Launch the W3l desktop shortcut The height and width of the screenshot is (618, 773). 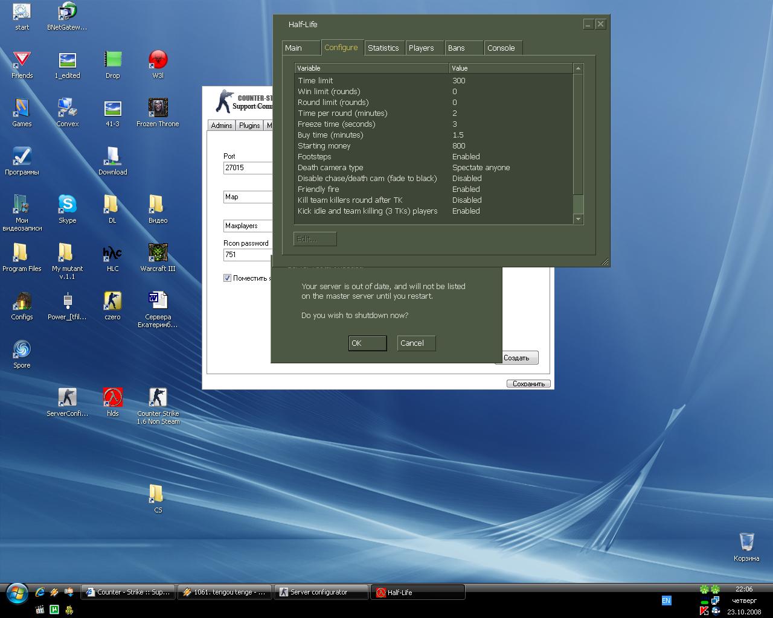click(x=158, y=65)
